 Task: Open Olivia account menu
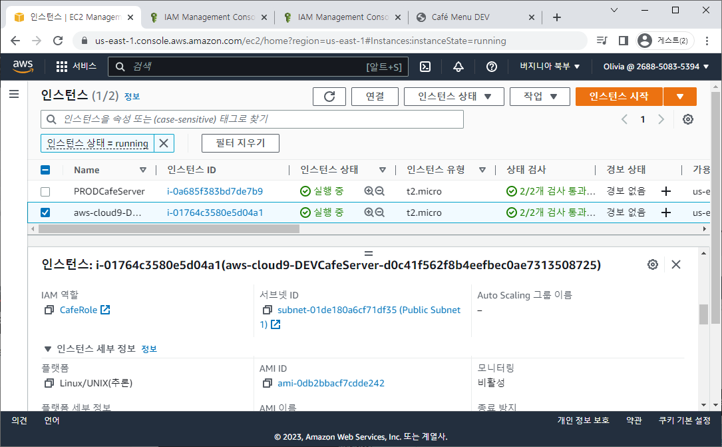[x=655, y=67]
